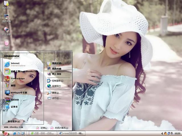Click Shut Down computer (关闭计算机) button
The image size is (182, 136).
(59, 128)
